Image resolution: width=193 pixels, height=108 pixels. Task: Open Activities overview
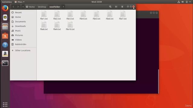tap(7, 2)
